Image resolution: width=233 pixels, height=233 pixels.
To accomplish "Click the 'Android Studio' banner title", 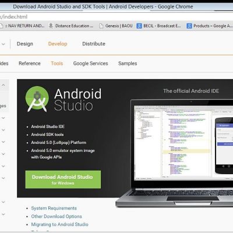I will 77,100.
